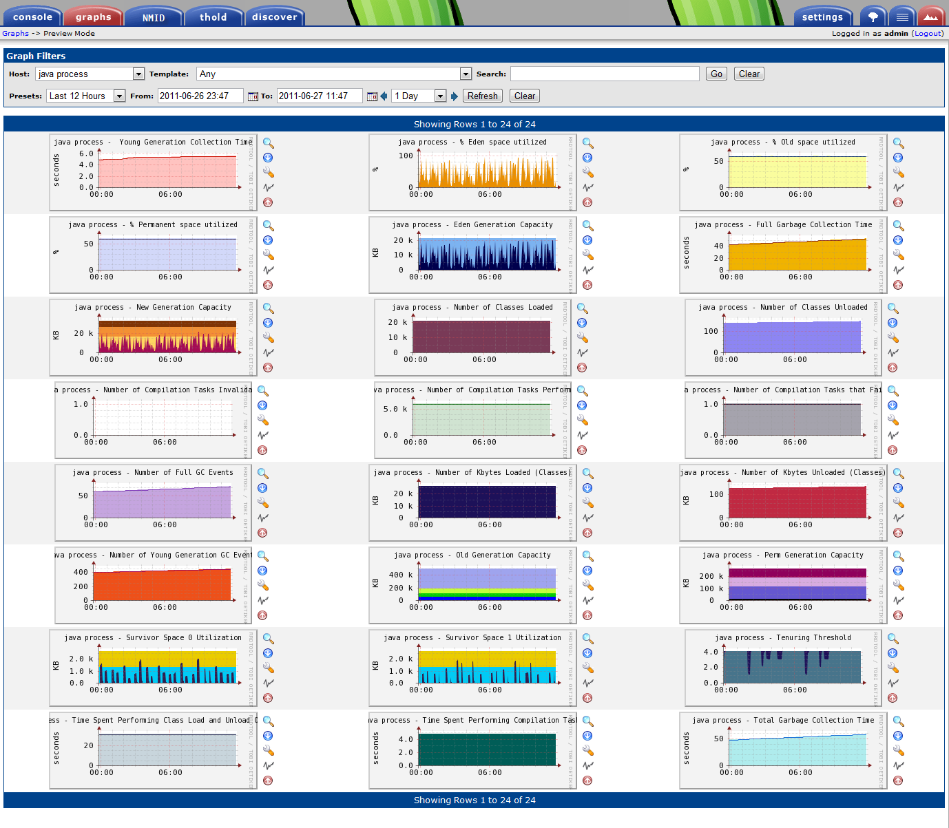Open the 1 Day timeshift dropdown
949x828 pixels.
[419, 96]
